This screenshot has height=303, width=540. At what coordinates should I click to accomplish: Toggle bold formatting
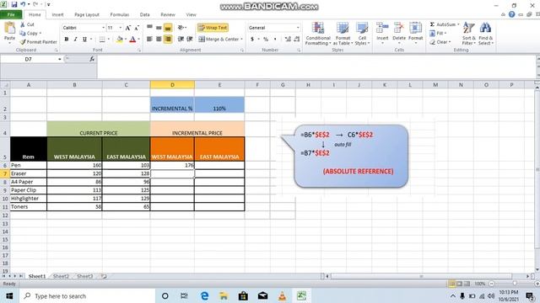[x=67, y=40]
